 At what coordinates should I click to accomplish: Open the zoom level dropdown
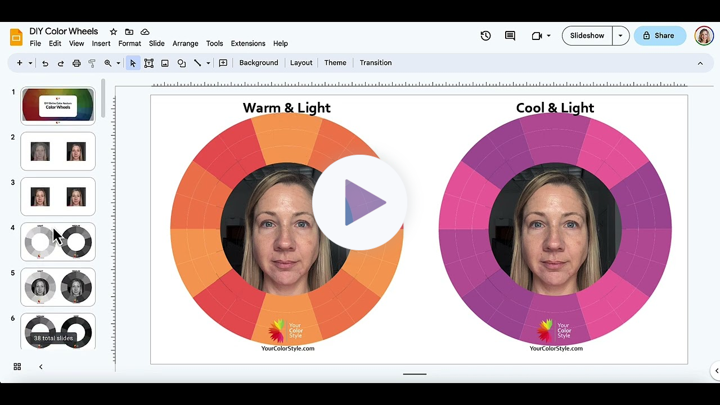(x=118, y=63)
